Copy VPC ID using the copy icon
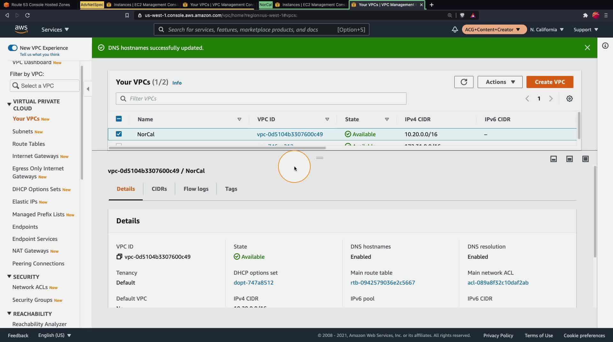 coord(119,257)
